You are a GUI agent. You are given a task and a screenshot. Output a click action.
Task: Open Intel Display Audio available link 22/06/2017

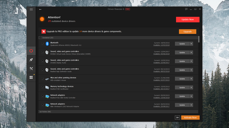[x=161, y=63]
